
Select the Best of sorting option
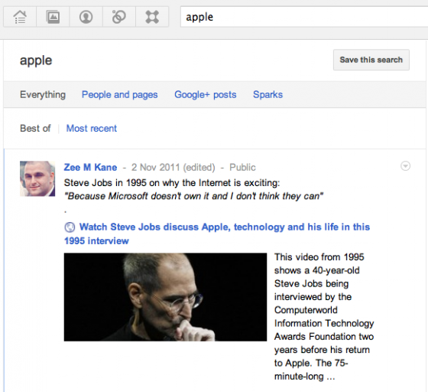[35, 128]
